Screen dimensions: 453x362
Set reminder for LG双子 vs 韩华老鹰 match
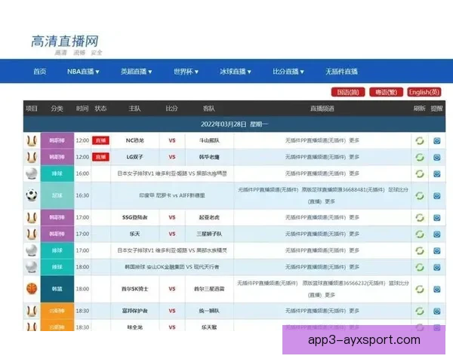point(437,157)
